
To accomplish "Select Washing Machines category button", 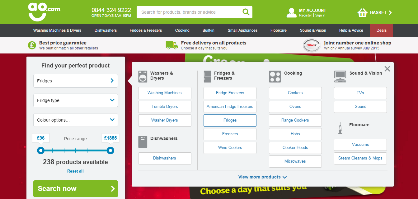I will pos(165,93).
